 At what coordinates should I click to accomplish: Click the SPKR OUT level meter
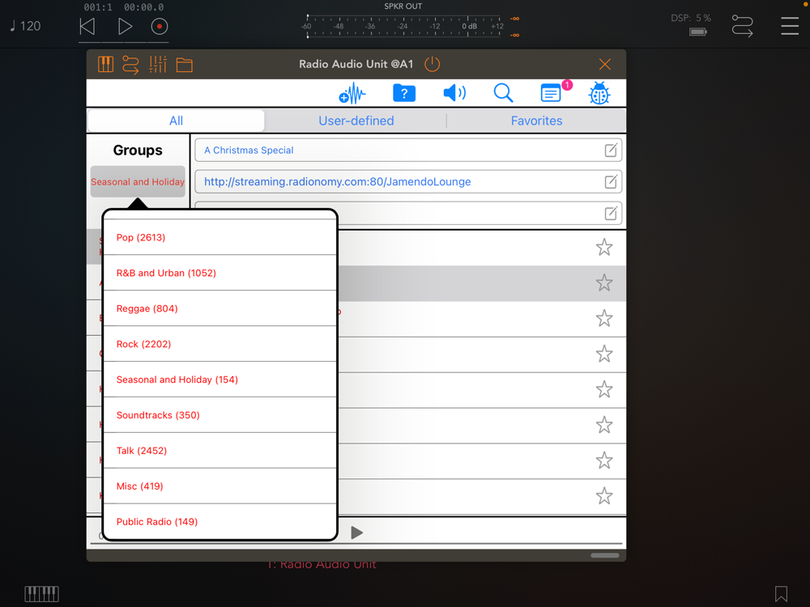403,26
